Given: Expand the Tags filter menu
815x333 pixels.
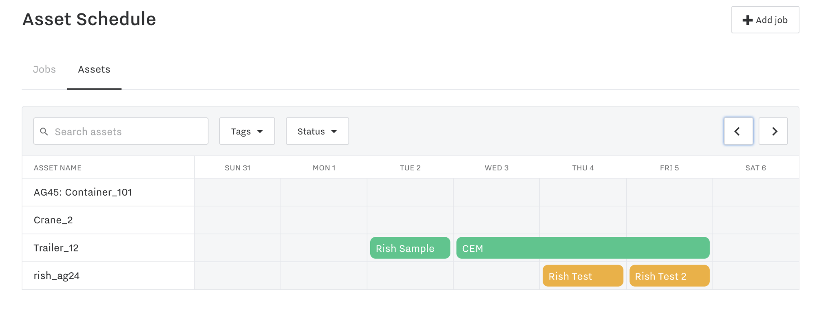Looking at the screenshot, I should click(247, 131).
